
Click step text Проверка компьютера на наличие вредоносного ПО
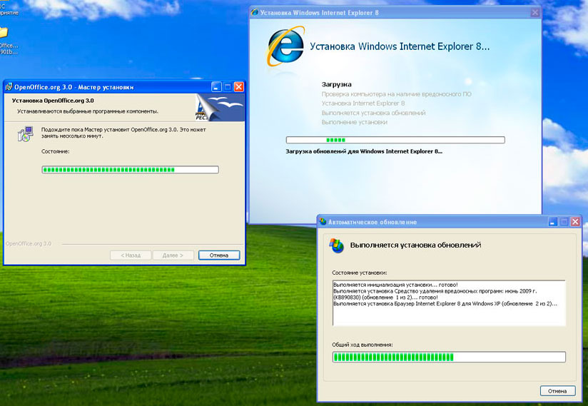pyautogui.click(x=396, y=94)
